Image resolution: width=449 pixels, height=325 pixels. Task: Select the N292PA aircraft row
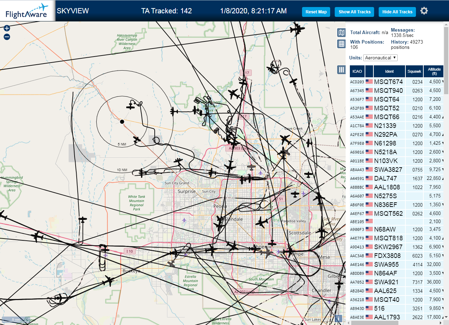pos(397,134)
